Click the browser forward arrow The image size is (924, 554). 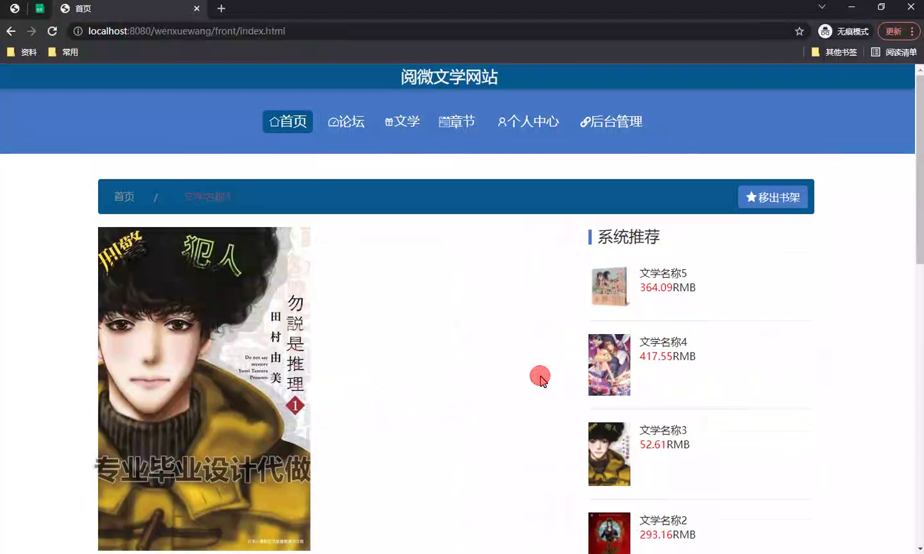pyautogui.click(x=31, y=31)
